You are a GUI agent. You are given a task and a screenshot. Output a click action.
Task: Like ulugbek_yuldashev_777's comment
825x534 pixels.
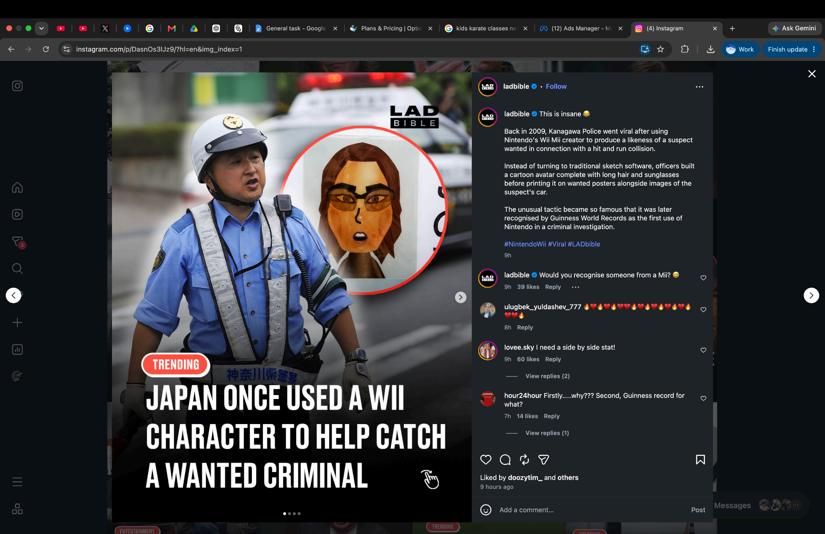pyautogui.click(x=703, y=310)
